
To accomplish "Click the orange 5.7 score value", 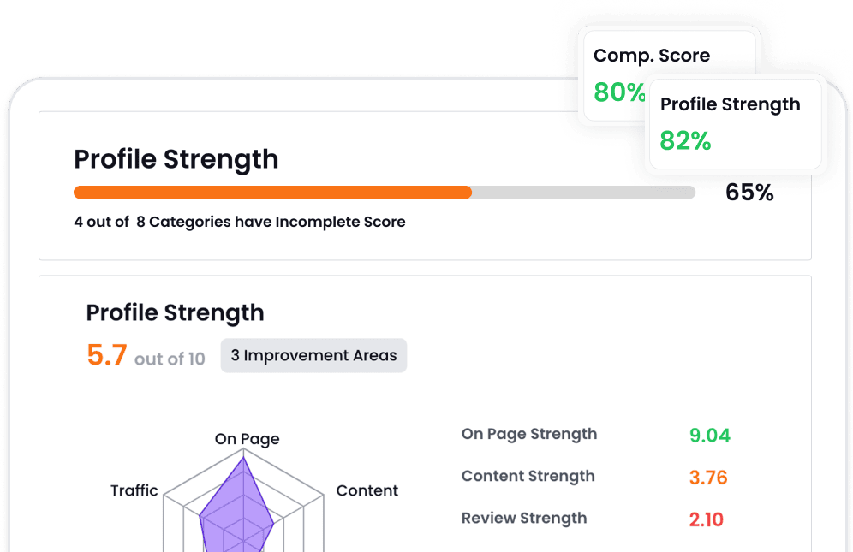I will tap(107, 355).
